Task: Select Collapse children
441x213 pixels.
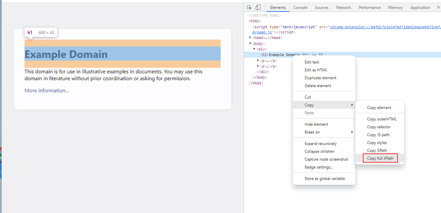Action: pyautogui.click(x=324, y=152)
